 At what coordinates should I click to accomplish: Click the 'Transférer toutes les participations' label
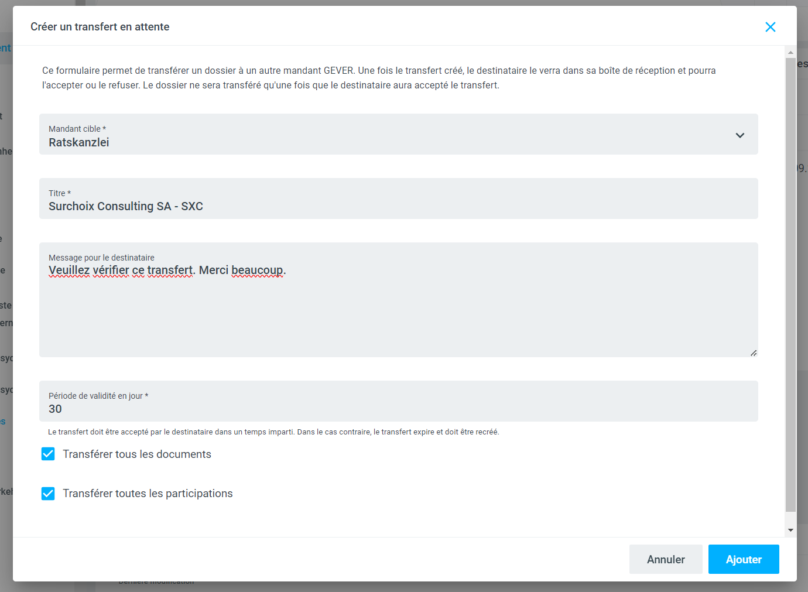click(148, 494)
